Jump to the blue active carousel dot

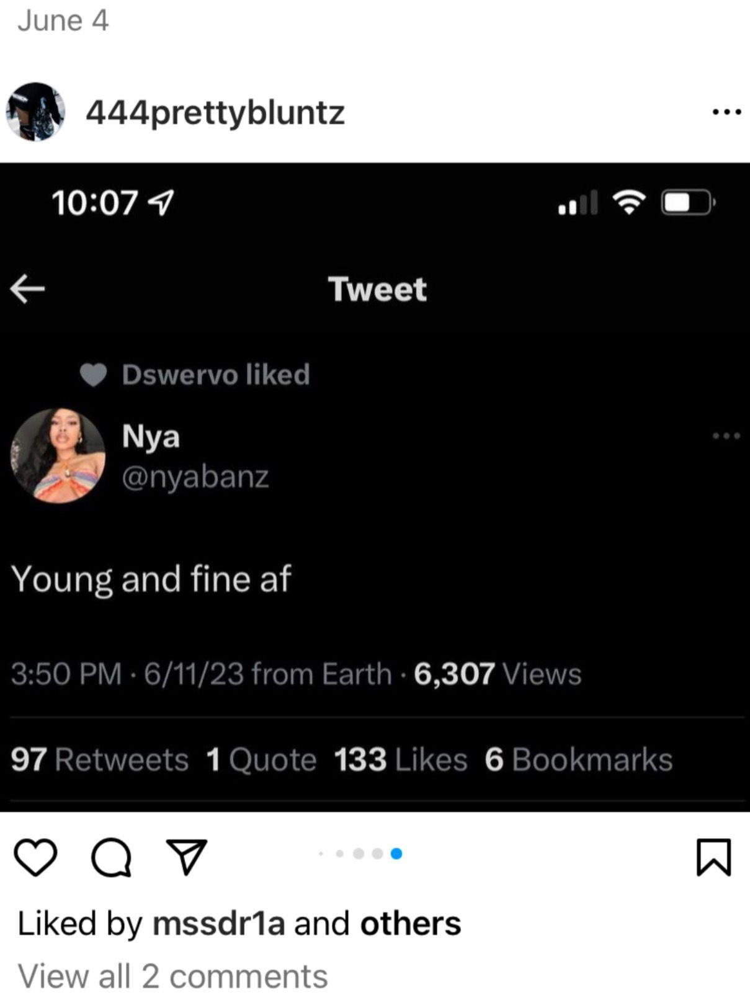point(396,854)
